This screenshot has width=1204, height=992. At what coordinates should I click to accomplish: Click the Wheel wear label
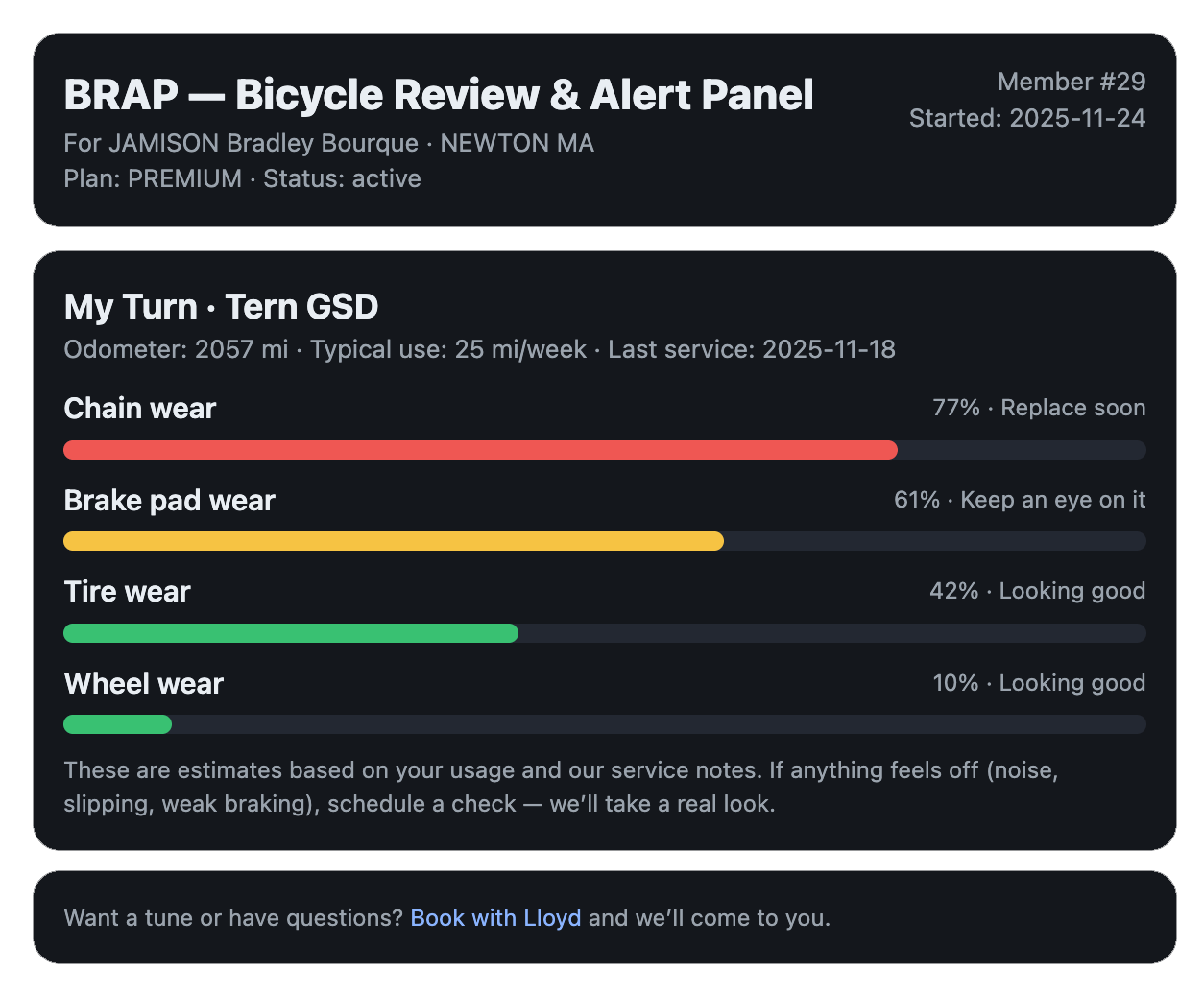pos(143,684)
